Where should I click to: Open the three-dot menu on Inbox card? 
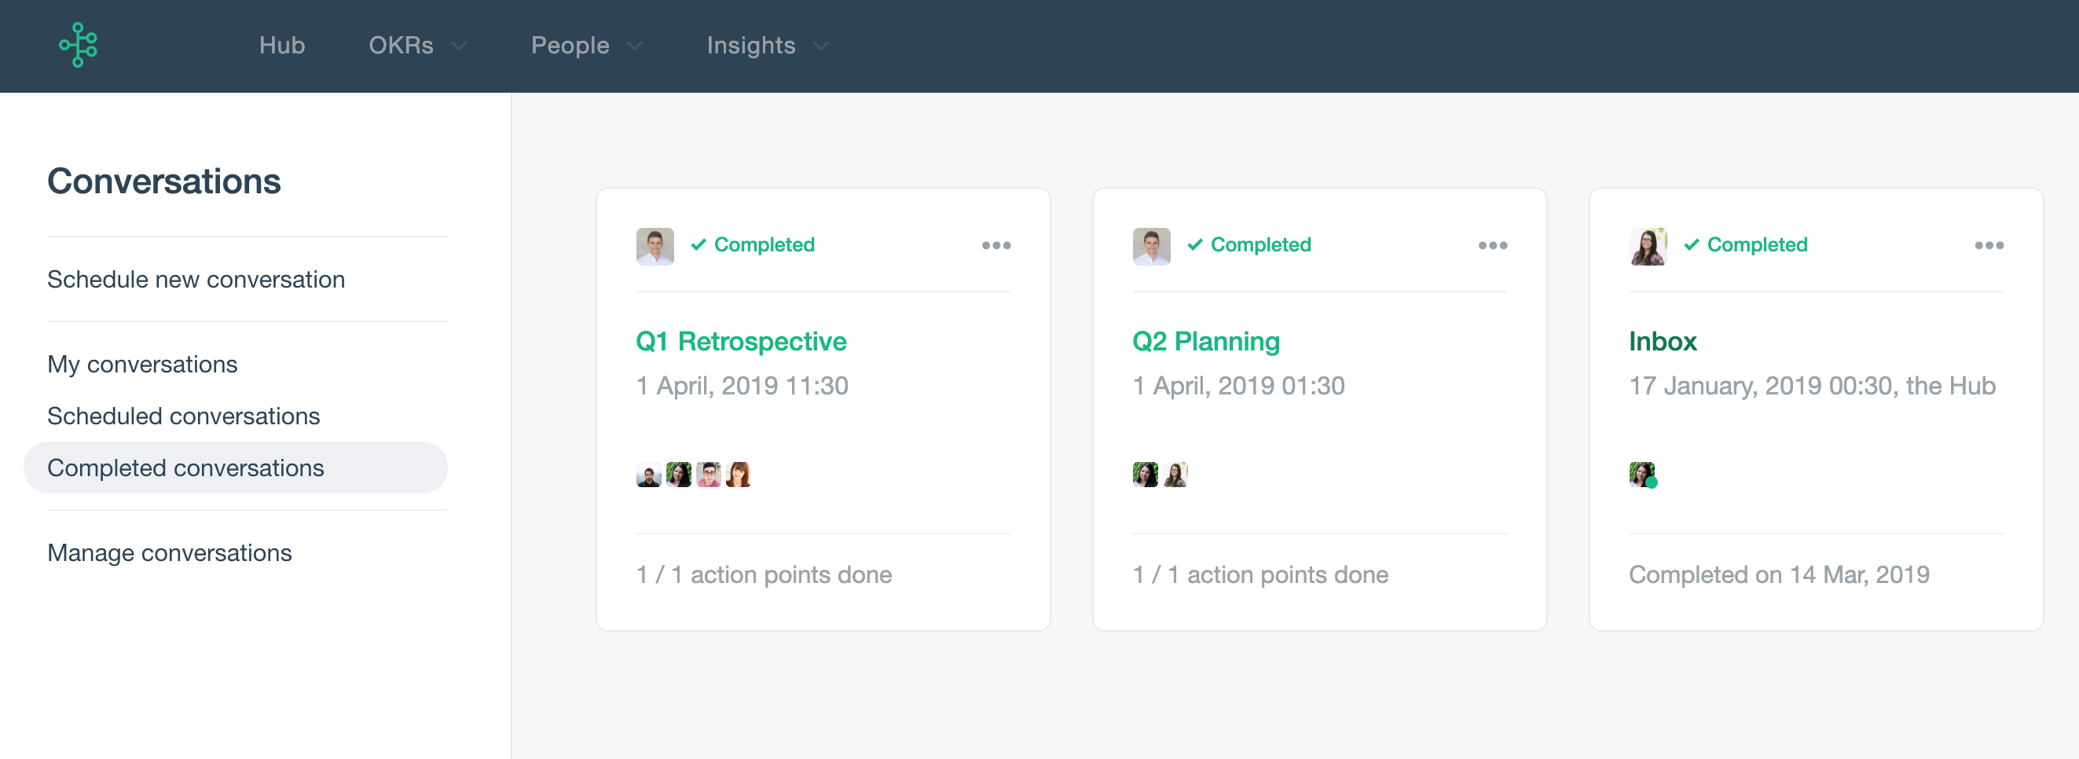[x=1989, y=245]
